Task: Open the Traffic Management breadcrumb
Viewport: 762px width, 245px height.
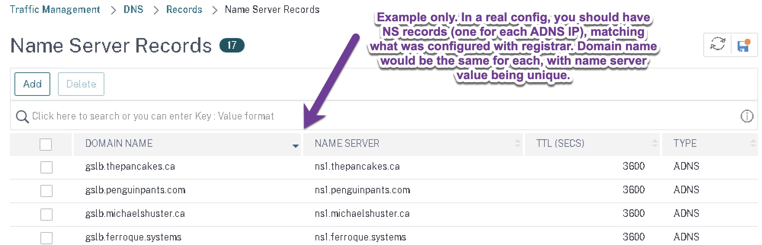Action: pos(55,10)
